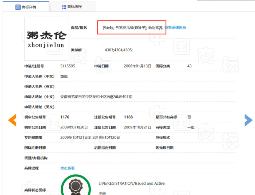The image size is (255, 195).
Task: Click the blue next-trademark arrow
Action: pos(248,120)
